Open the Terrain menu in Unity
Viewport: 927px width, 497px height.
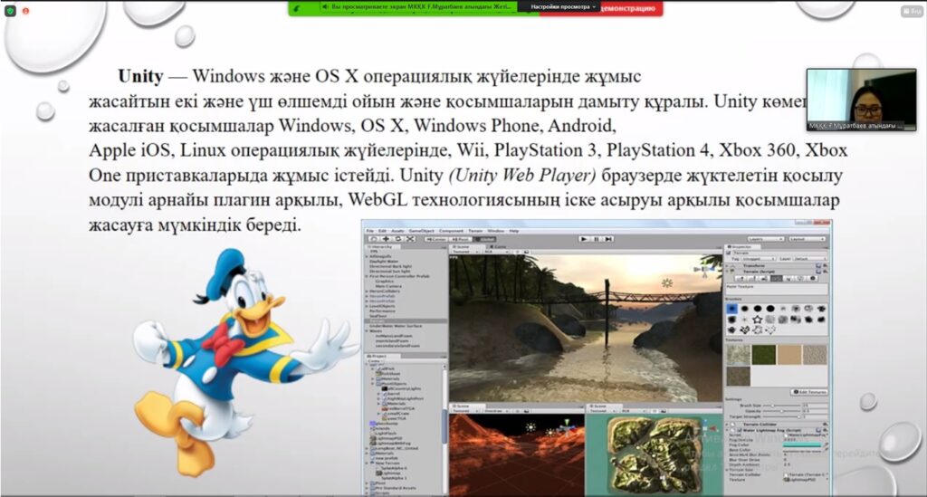point(475,231)
